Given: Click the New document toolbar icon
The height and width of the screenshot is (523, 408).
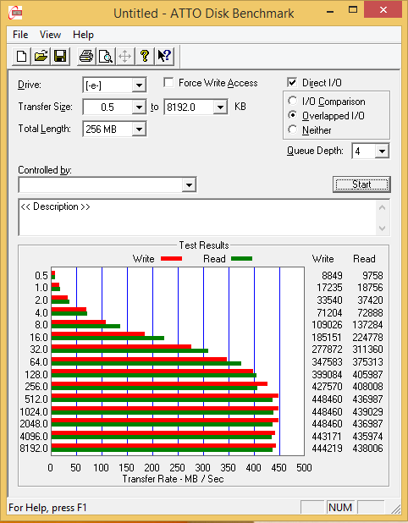Looking at the screenshot, I should 22,56.
